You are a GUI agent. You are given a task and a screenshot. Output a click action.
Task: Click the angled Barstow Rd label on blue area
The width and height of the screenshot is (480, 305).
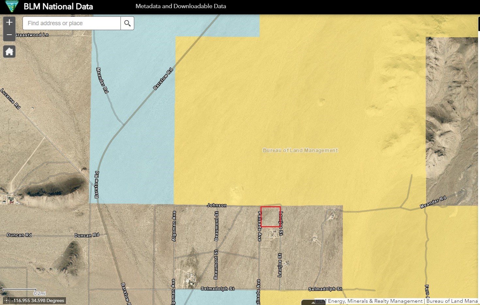pos(163,79)
